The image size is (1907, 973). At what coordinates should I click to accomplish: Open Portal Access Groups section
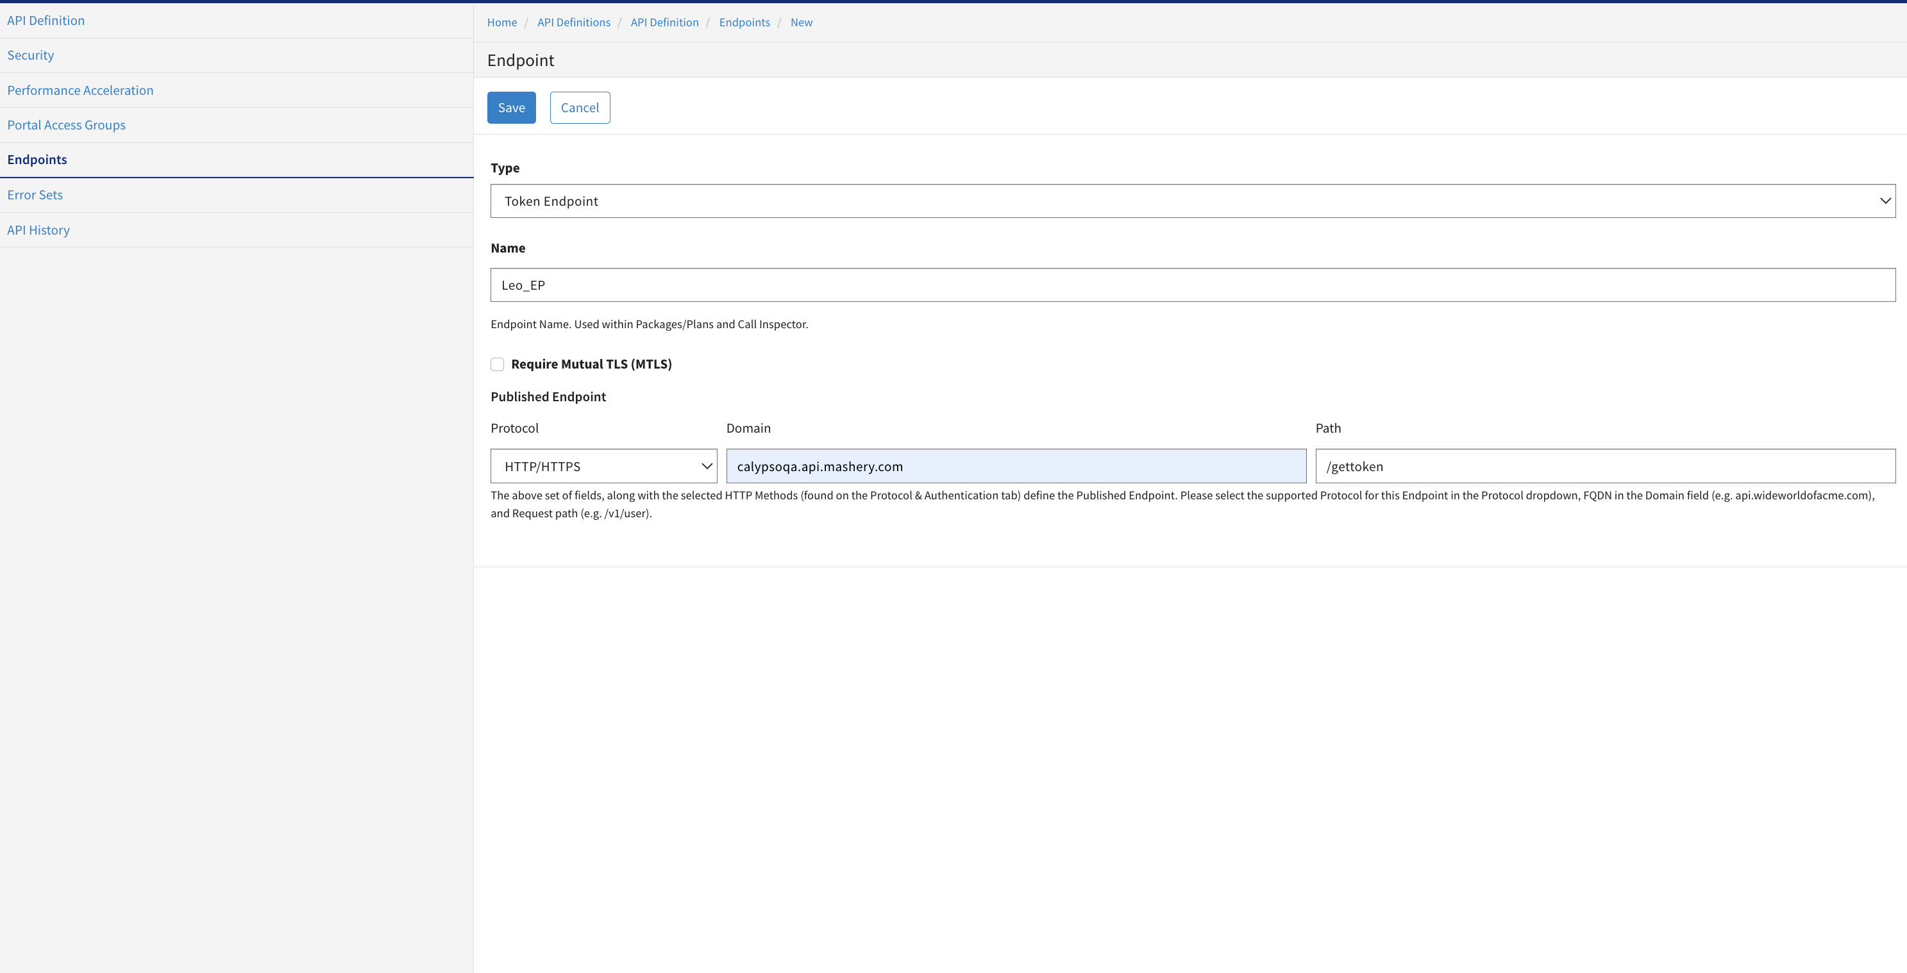(66, 125)
